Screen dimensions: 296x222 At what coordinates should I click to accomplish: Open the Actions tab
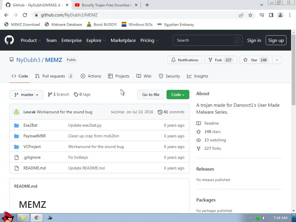91,76
